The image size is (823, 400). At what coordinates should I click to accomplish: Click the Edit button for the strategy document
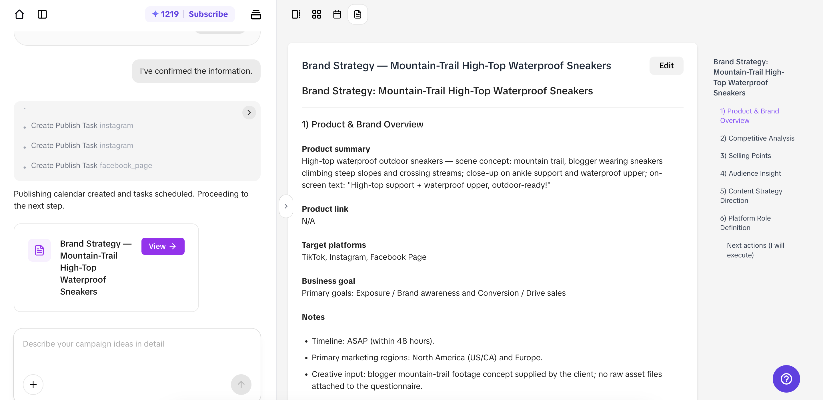click(x=666, y=65)
